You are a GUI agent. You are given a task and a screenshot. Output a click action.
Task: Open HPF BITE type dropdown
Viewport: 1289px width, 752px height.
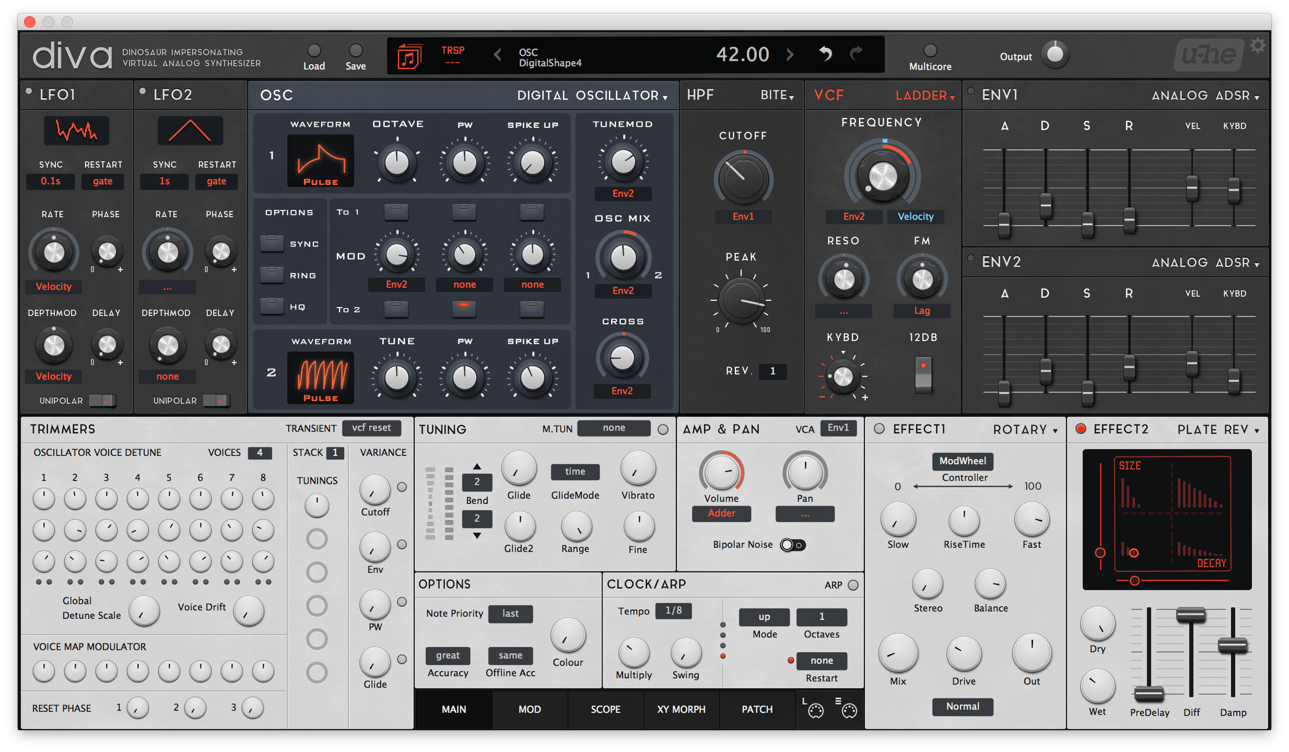click(777, 95)
